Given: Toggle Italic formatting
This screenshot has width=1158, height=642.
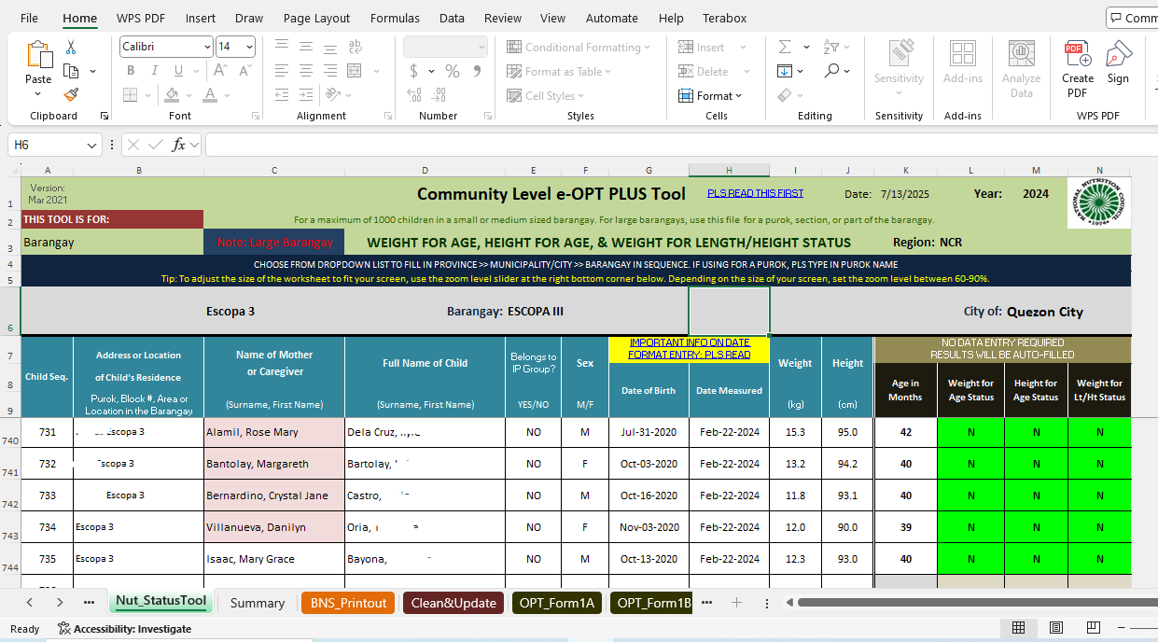Looking at the screenshot, I should [153, 71].
